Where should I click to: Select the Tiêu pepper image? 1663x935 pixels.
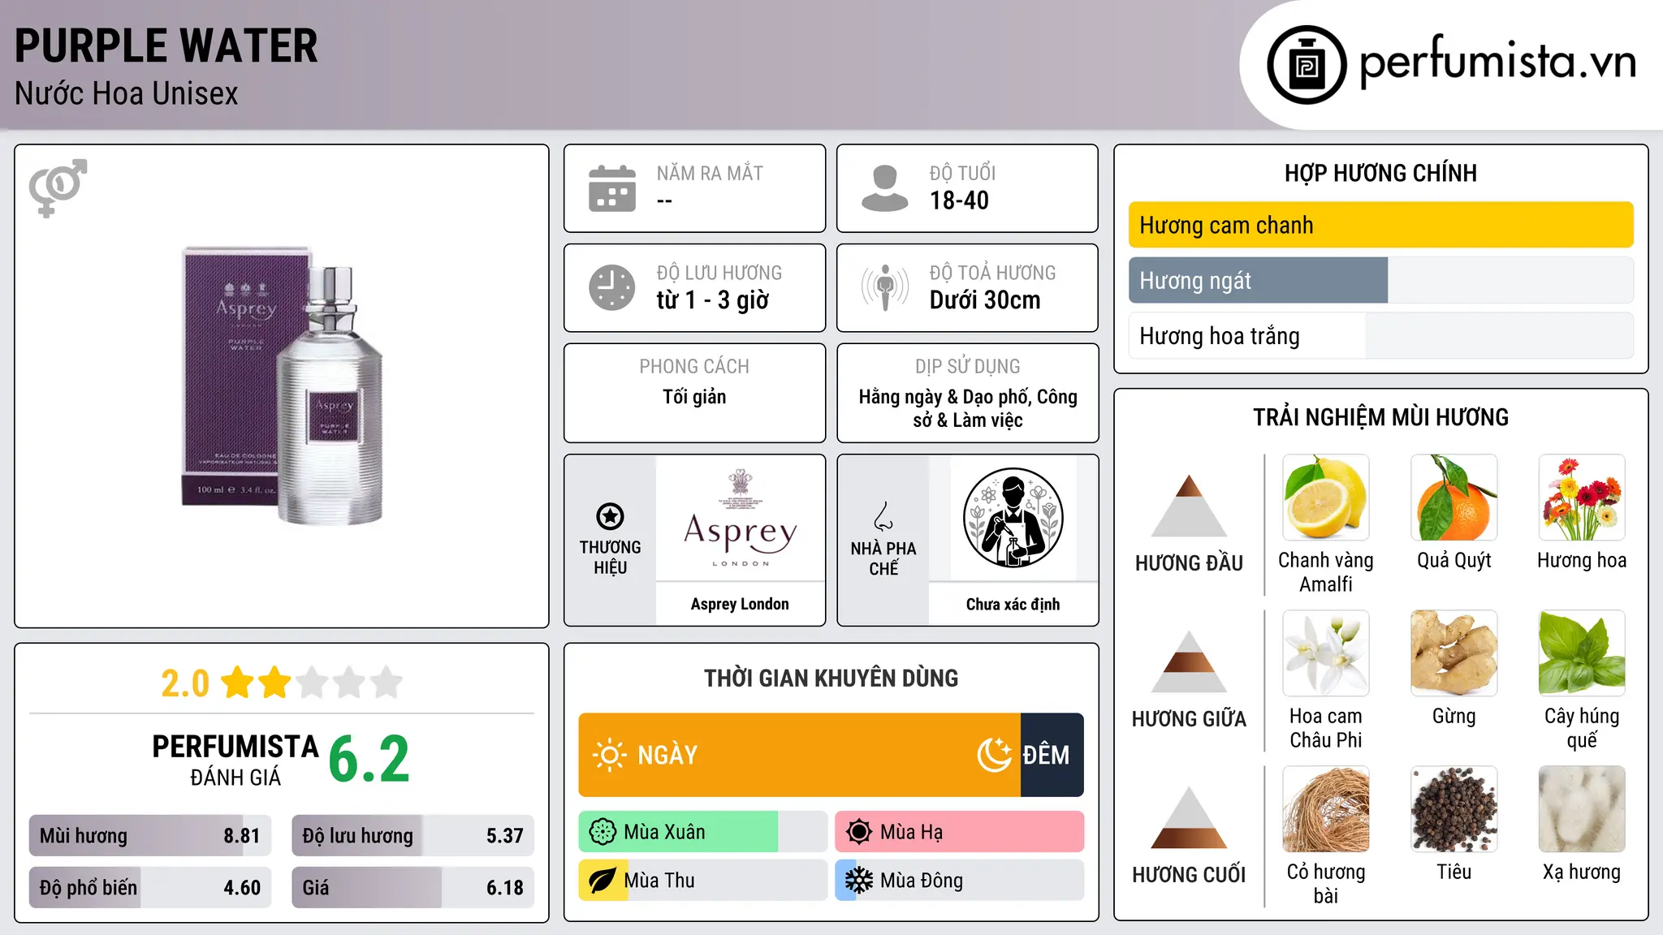(x=1454, y=809)
